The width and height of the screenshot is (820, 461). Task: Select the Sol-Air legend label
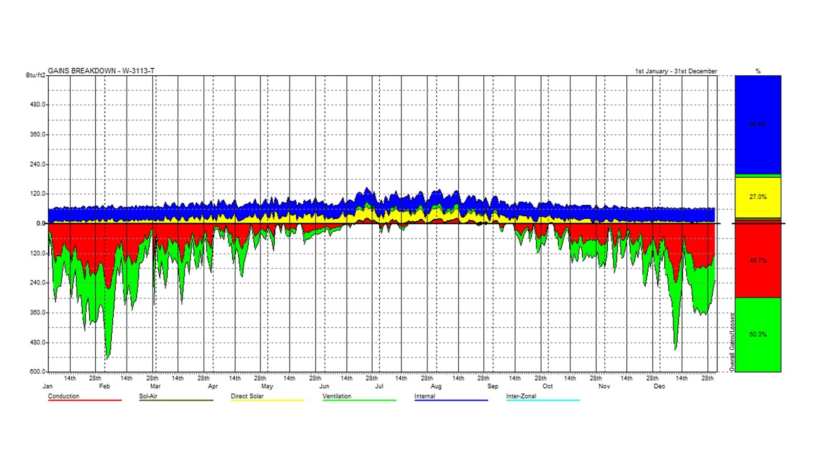pyautogui.click(x=148, y=396)
